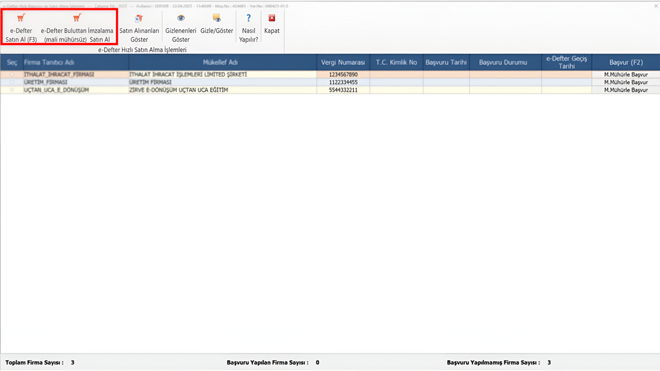Click the Seç column header

tap(12, 62)
